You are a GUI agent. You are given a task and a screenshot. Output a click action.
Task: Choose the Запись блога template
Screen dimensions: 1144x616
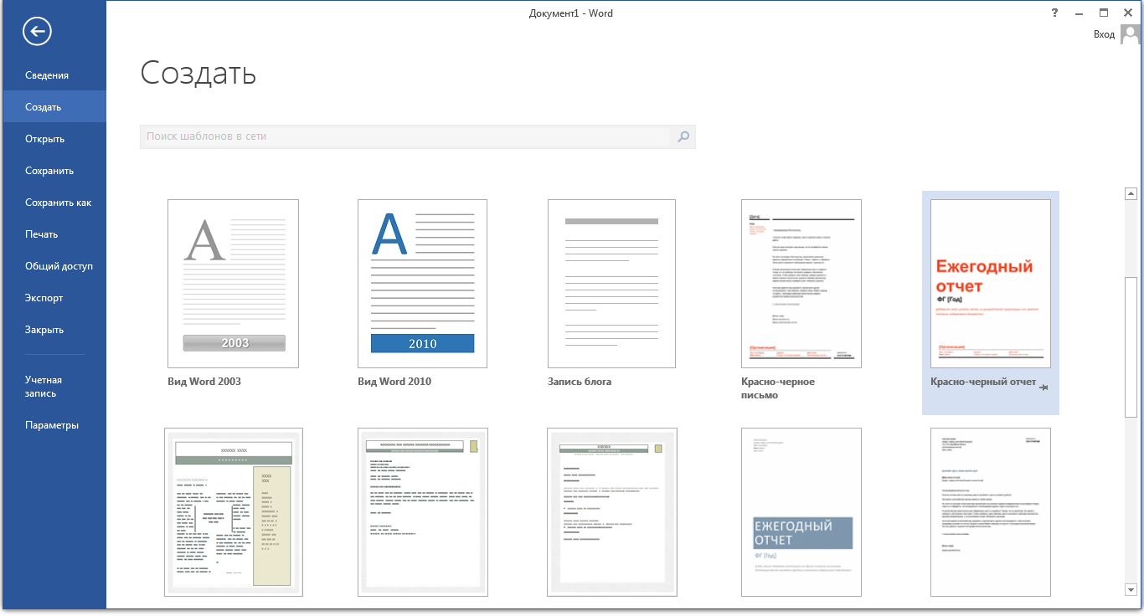[611, 283]
